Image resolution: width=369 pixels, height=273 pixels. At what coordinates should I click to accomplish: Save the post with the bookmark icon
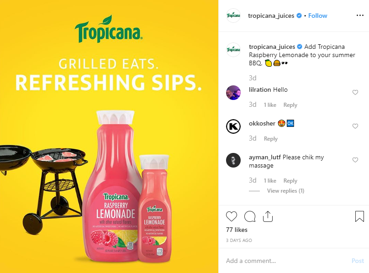click(359, 216)
